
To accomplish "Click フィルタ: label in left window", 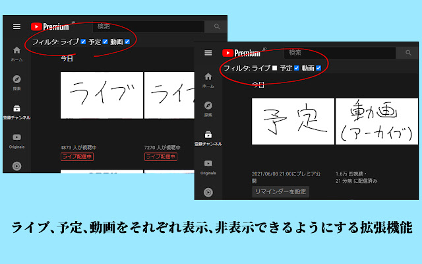I will tap(45, 42).
